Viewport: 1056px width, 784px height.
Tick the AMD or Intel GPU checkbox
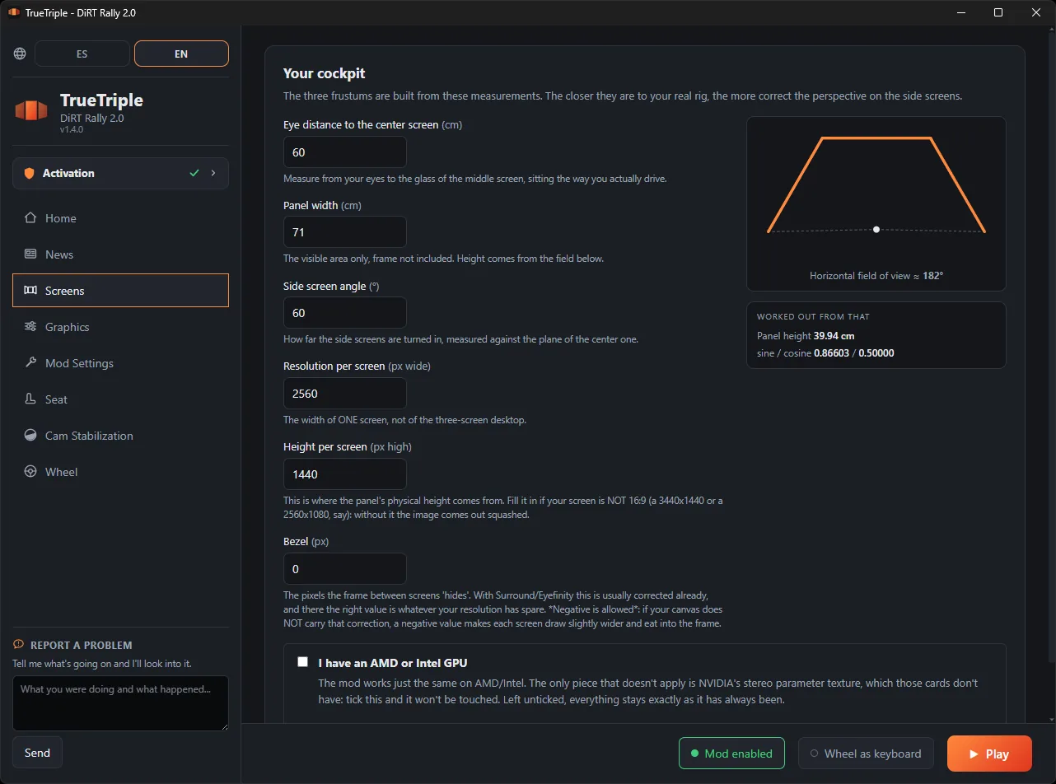[303, 662]
